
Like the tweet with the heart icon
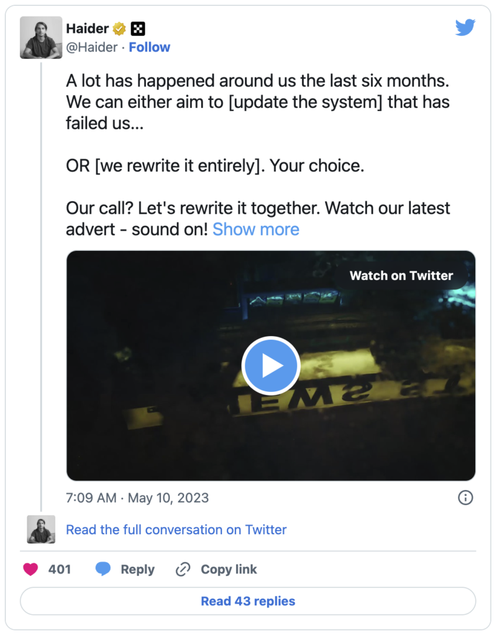point(30,569)
